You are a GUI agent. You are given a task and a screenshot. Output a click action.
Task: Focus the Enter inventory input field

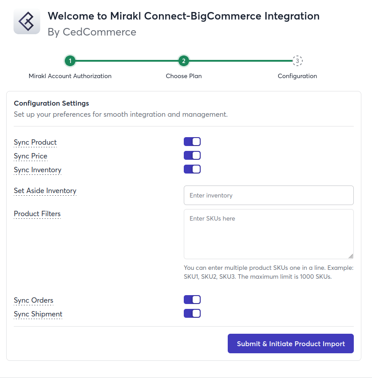coord(269,195)
